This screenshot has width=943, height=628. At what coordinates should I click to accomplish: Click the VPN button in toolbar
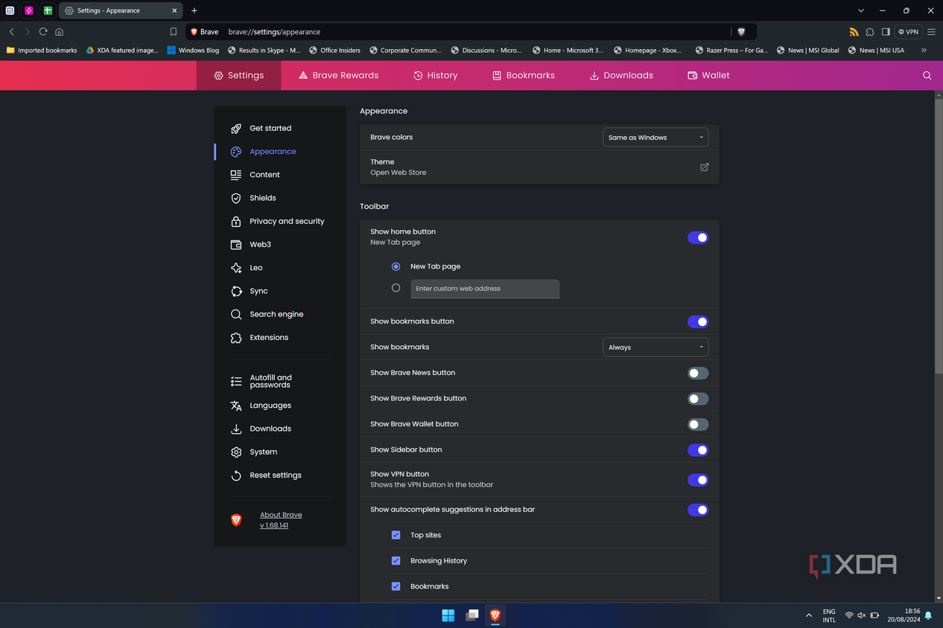pos(909,32)
